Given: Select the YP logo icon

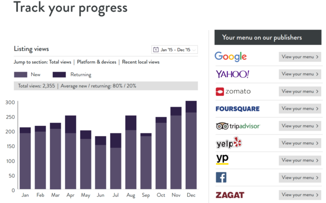Looking at the screenshot, I should [222, 160].
